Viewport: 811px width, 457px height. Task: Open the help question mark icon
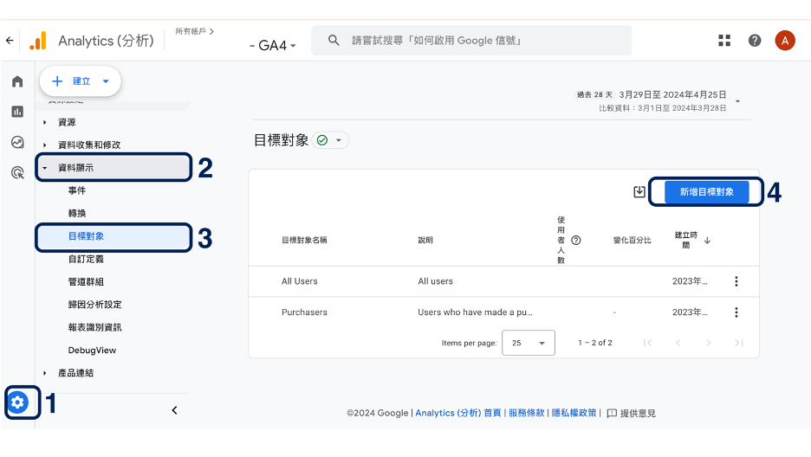tap(755, 41)
